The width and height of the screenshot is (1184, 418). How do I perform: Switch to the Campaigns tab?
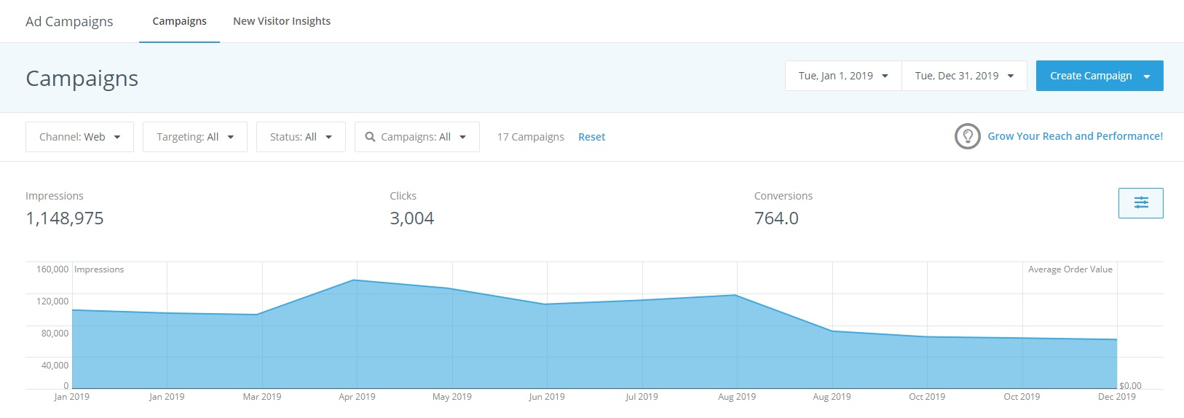pyautogui.click(x=179, y=21)
